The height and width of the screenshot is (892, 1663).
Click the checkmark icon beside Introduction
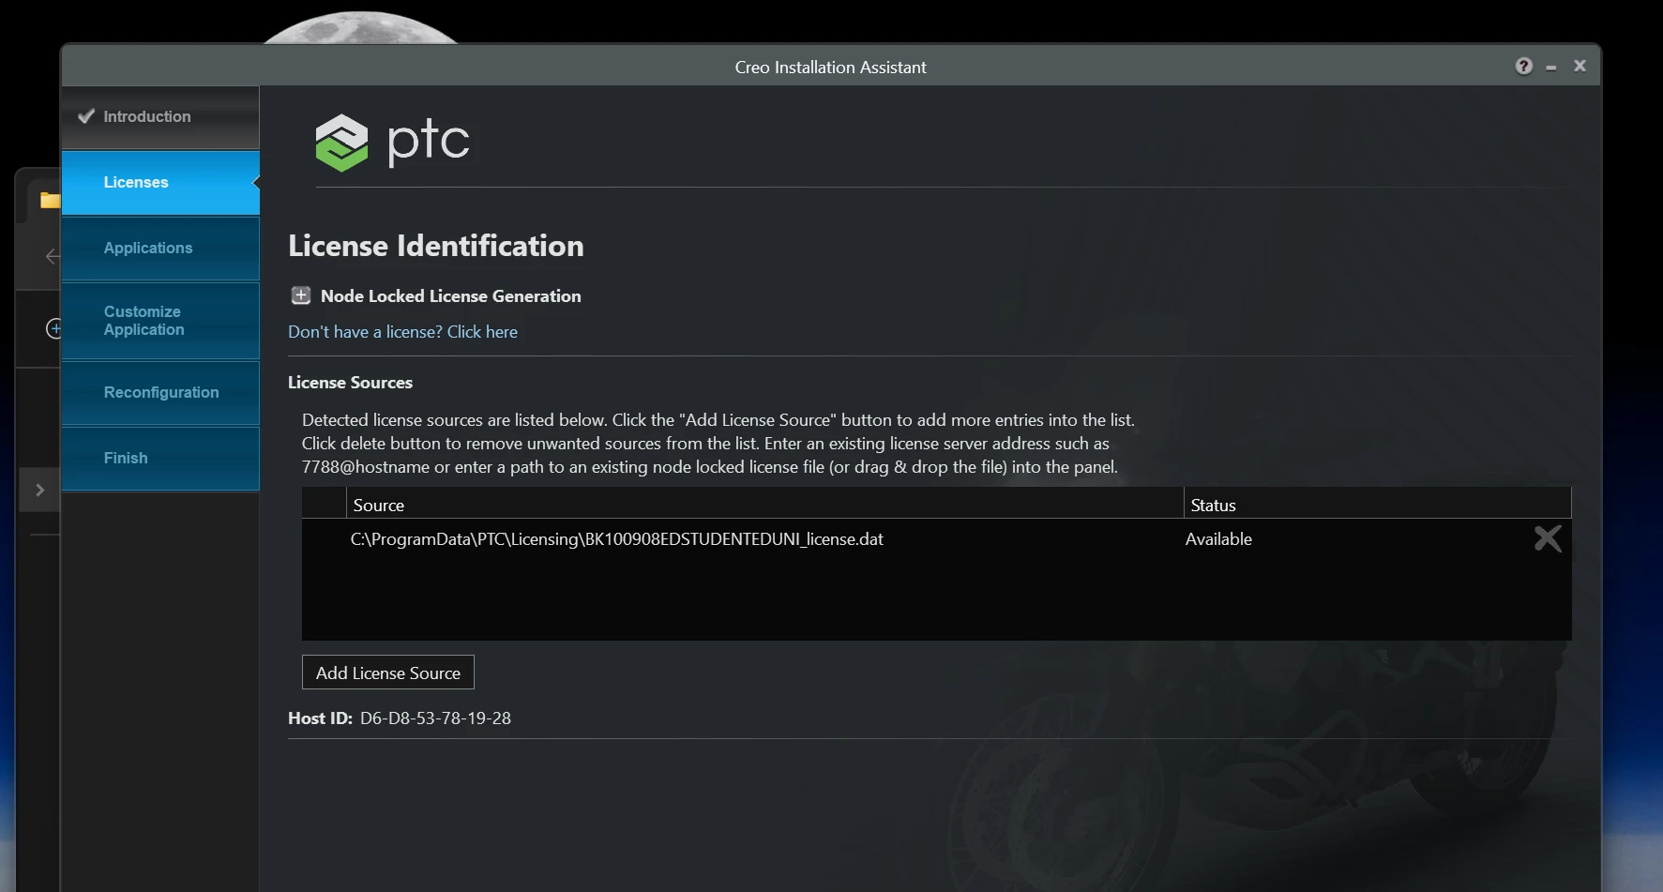(x=86, y=116)
